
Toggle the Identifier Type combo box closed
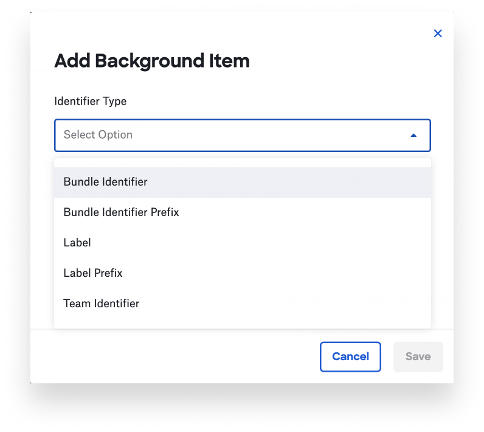click(x=413, y=135)
